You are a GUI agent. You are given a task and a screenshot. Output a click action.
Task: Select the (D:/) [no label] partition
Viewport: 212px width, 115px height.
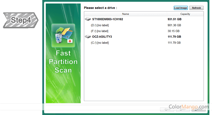coord(100,25)
